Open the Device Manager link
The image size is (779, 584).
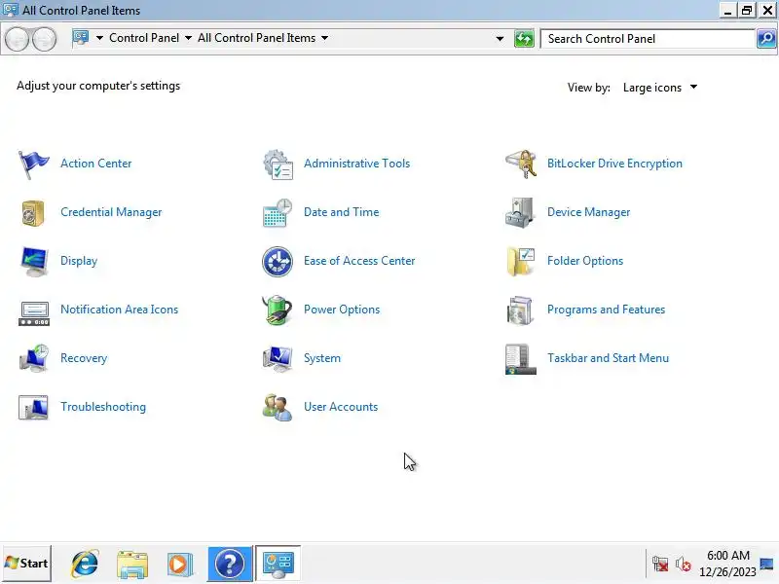tap(588, 212)
